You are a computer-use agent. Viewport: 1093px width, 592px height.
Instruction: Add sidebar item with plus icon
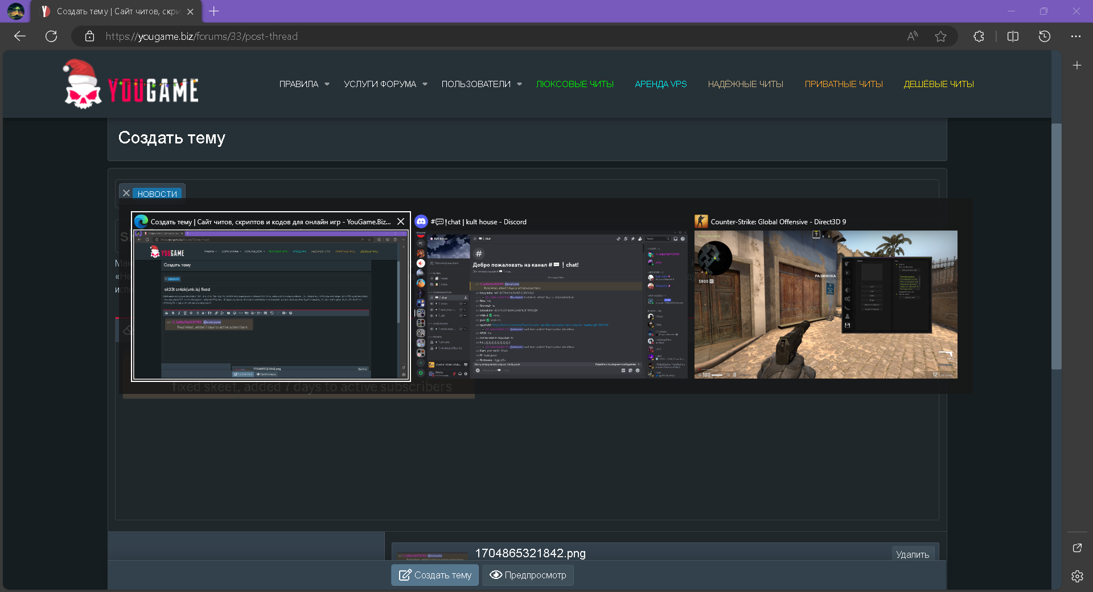point(1077,65)
